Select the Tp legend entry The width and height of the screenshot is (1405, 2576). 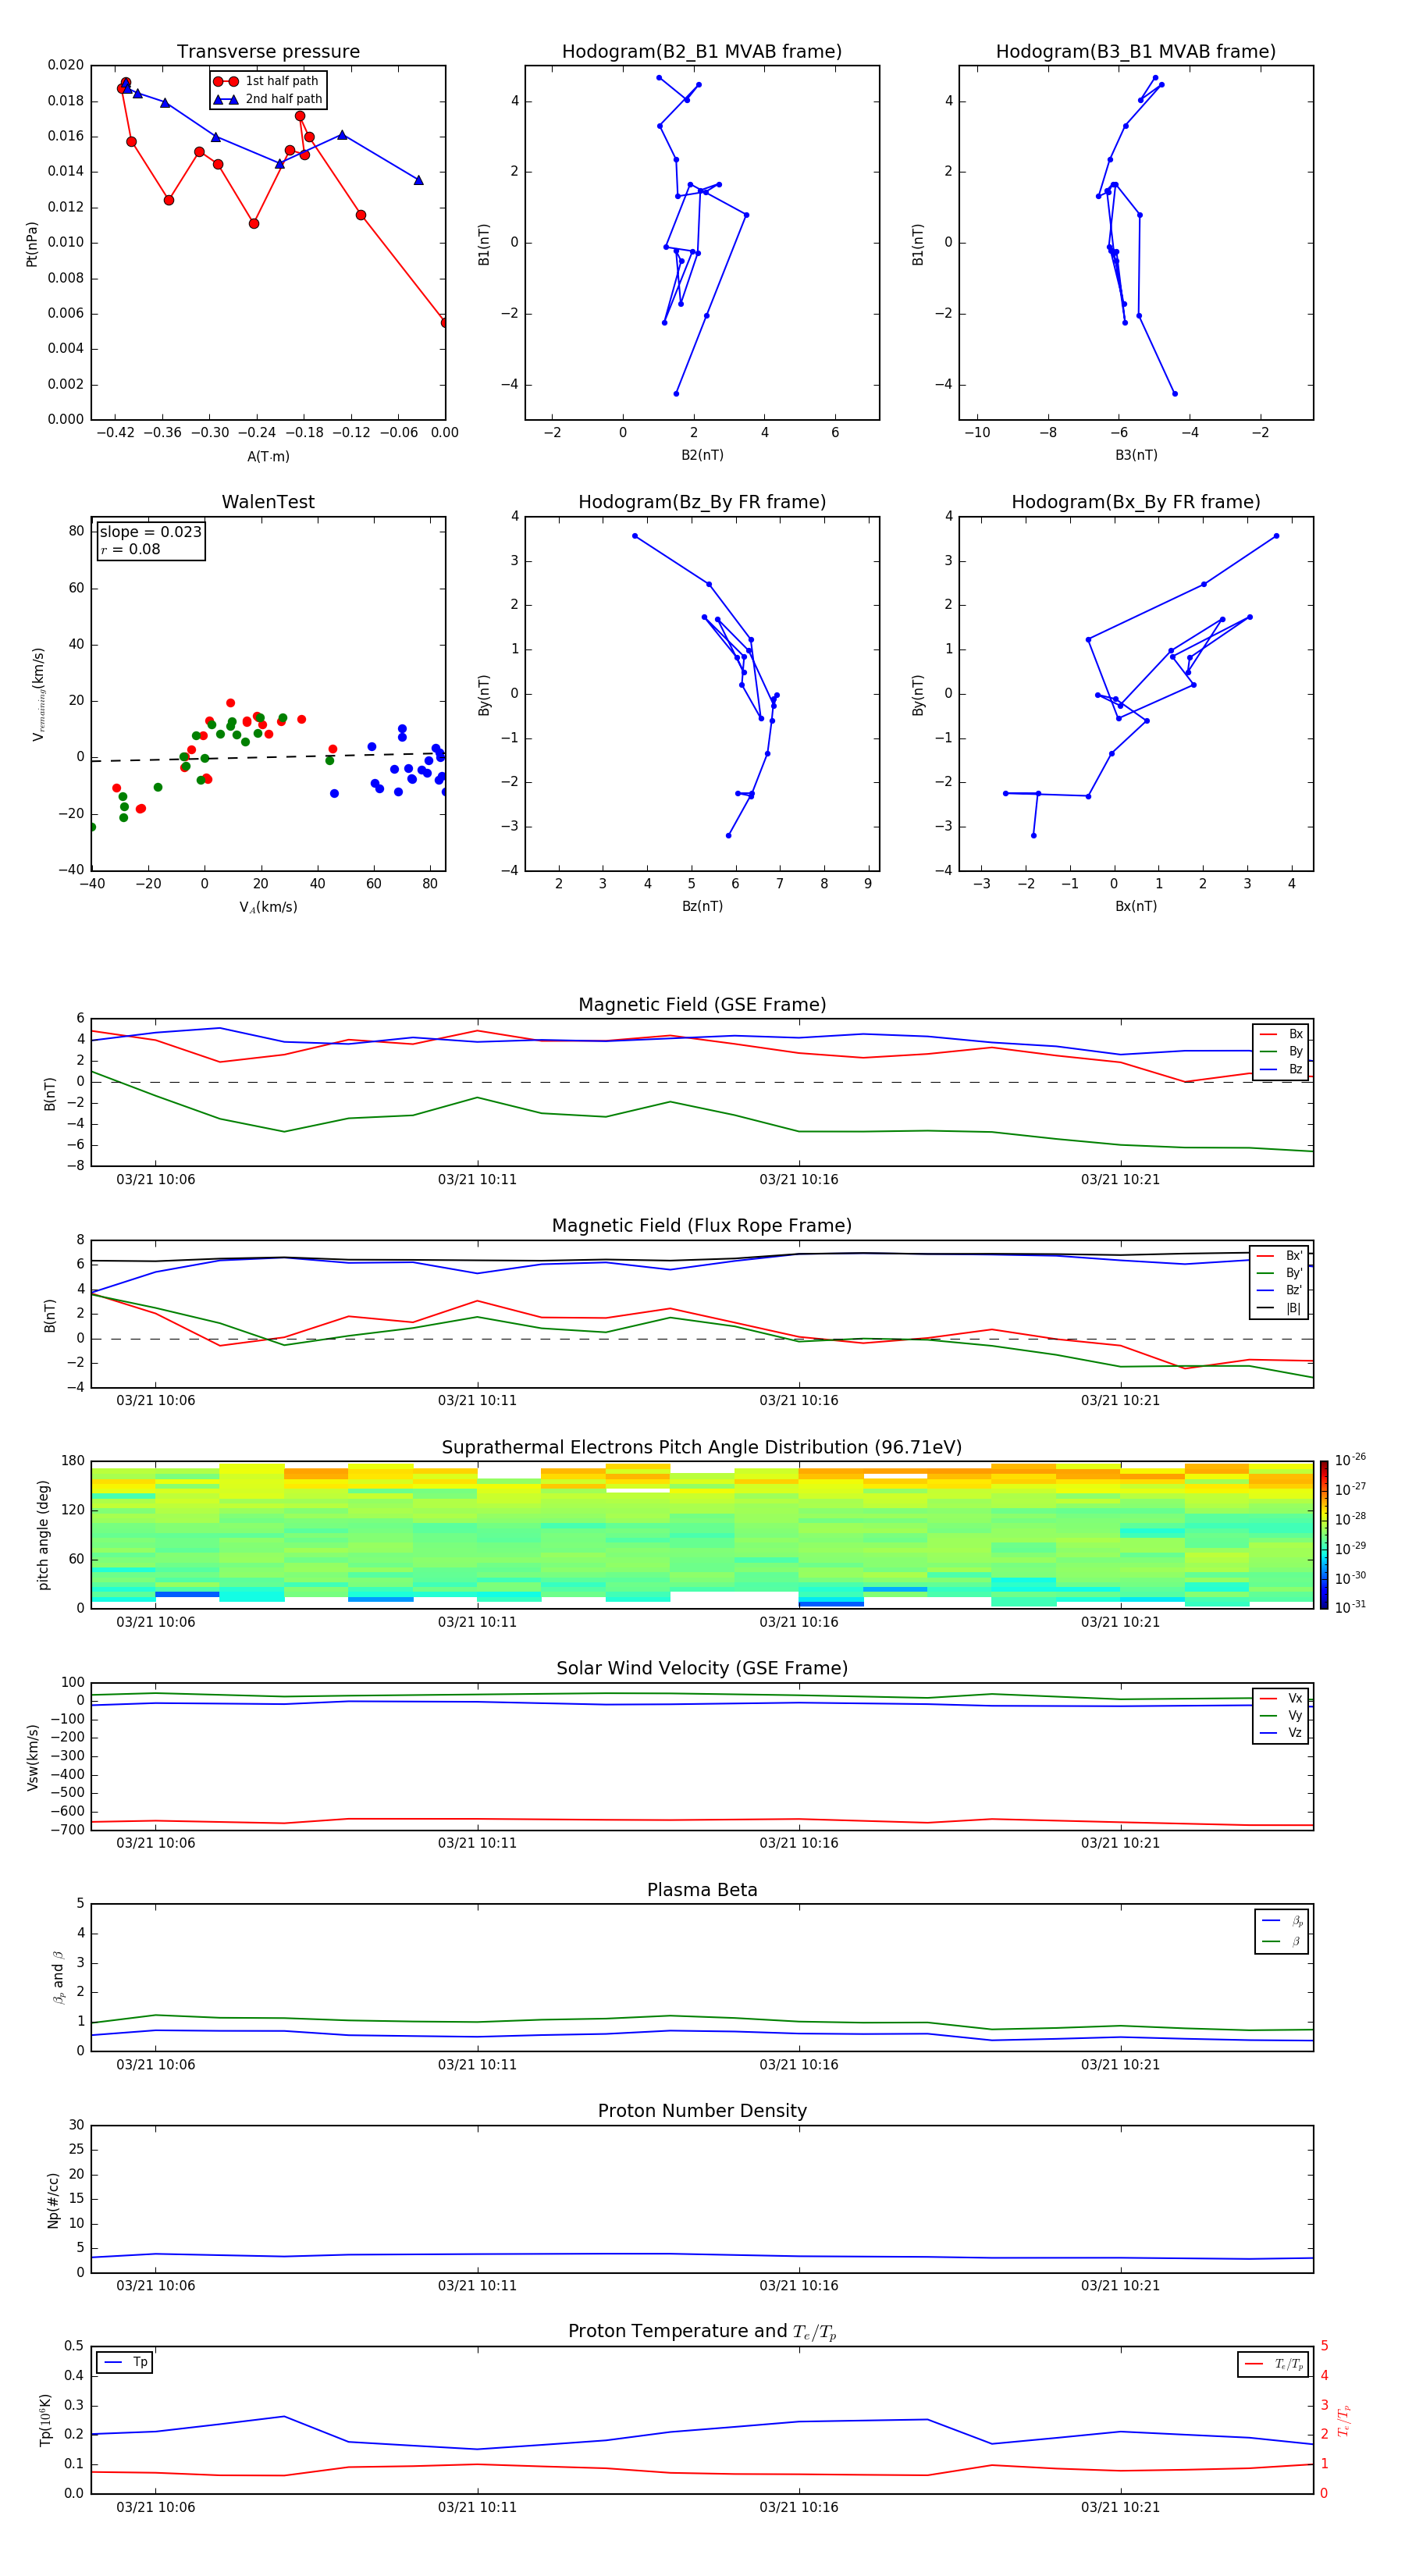[x=125, y=2362]
